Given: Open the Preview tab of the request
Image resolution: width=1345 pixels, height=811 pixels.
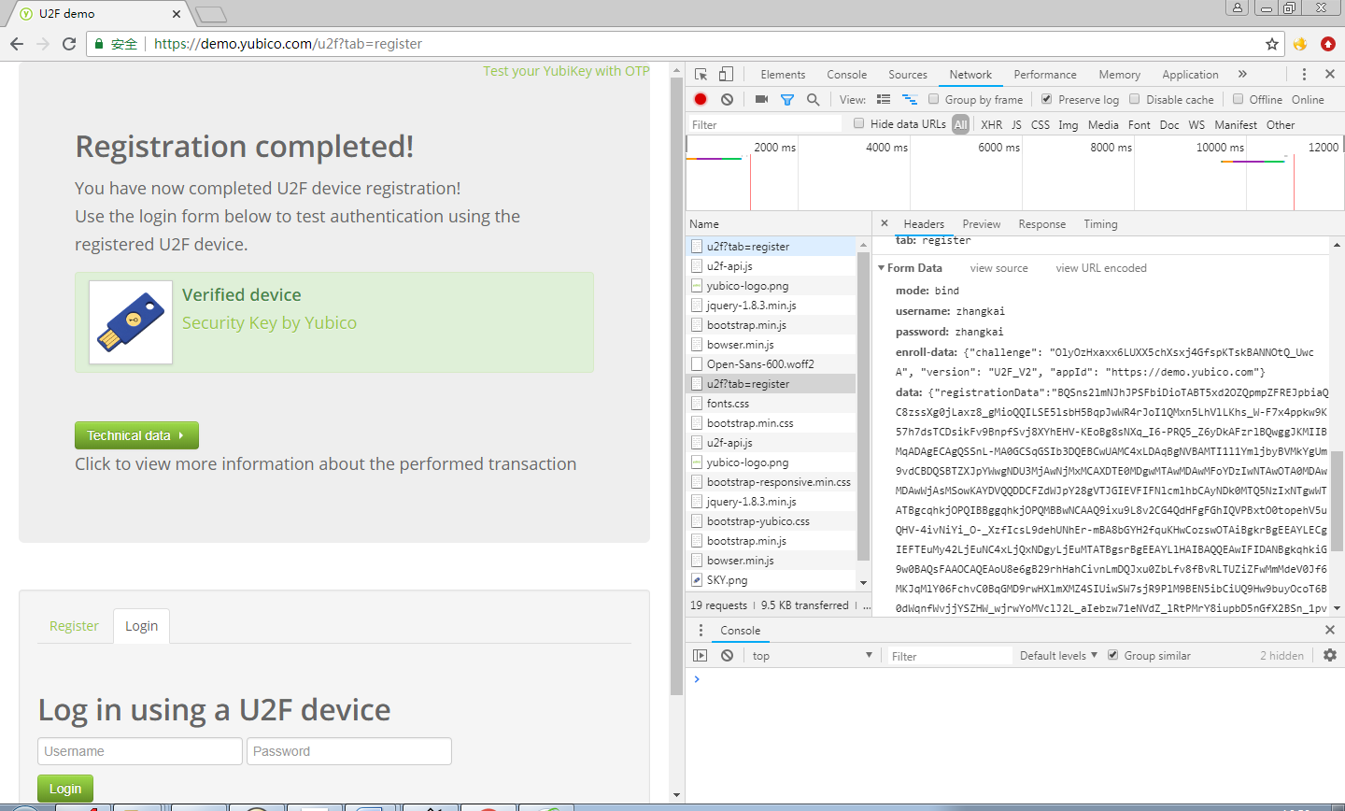Looking at the screenshot, I should click(982, 224).
